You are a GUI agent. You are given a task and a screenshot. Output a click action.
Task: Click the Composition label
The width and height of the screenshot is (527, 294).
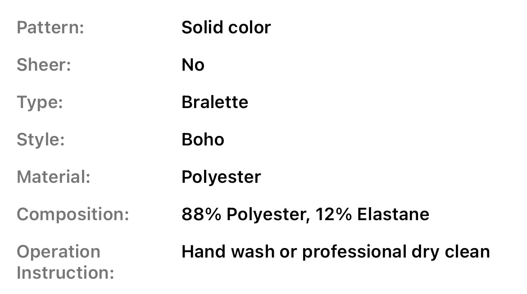pyautogui.click(x=73, y=214)
